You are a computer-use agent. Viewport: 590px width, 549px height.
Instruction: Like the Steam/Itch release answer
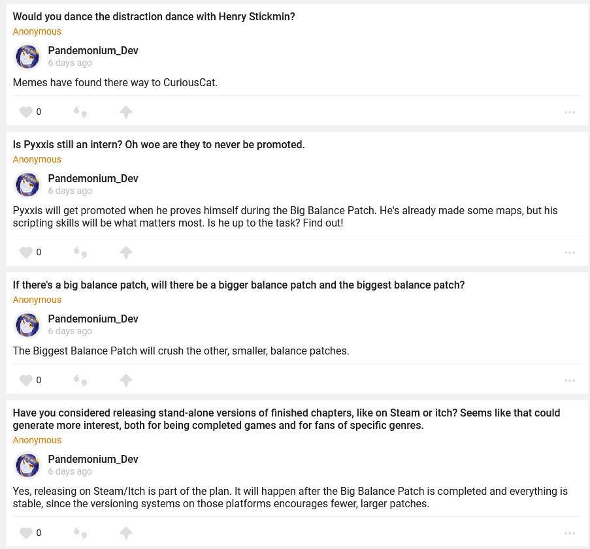(26, 533)
